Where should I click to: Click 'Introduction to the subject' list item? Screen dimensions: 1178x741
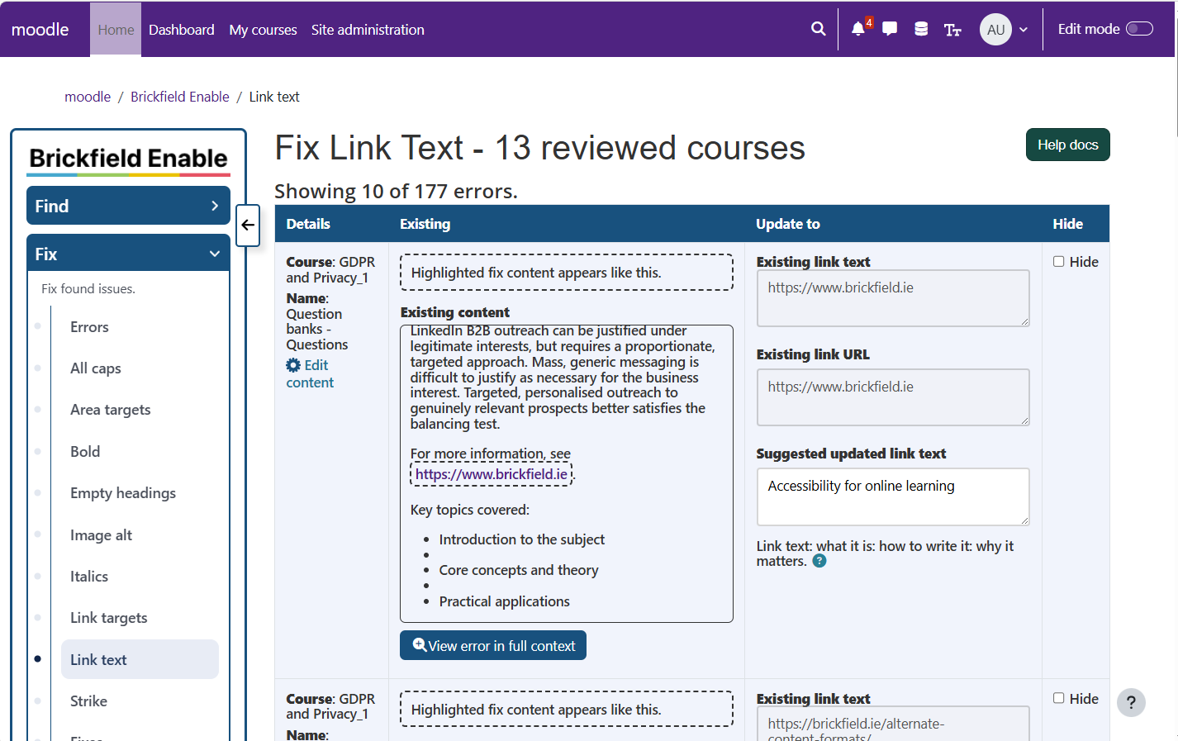tap(522, 539)
